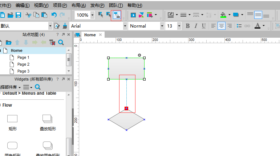Toggle bold text formatting
The height and width of the screenshot is (156, 280).
pos(188,26)
